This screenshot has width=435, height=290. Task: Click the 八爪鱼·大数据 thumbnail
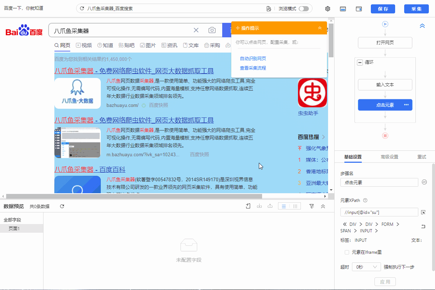click(78, 93)
